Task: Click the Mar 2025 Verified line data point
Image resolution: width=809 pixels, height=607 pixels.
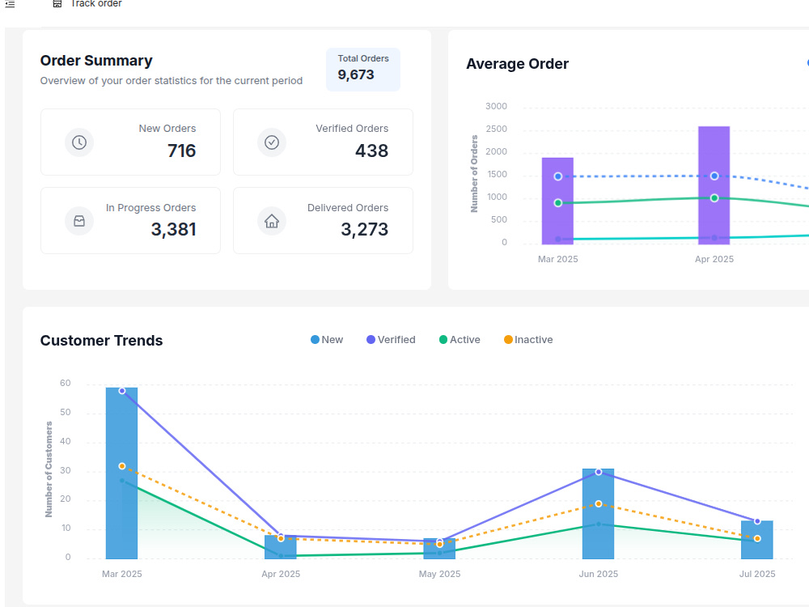Action: [x=122, y=391]
